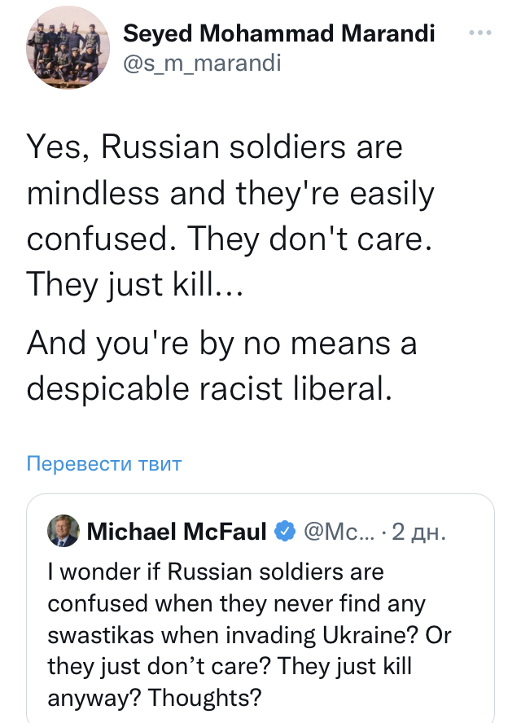Image resolution: width=521 pixels, height=723 pixels.
Task: Click the @s_m_marandi handle
Action: pyautogui.click(x=201, y=64)
